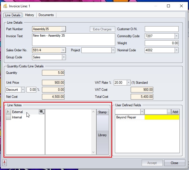This screenshot has height=170, width=189.
Task: Click the Part Number browse ellipsis button
Action: click(63, 29)
